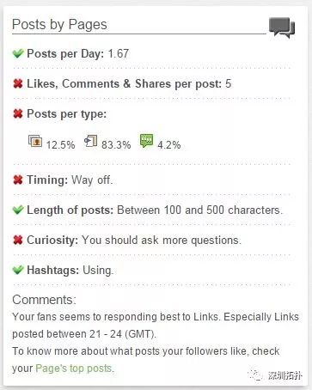Click red cross beside Curiosity
The height and width of the screenshot is (390, 312).
pyautogui.click(x=18, y=240)
